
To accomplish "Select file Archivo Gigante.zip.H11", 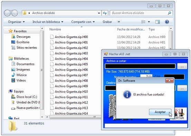I will (71, 97).
